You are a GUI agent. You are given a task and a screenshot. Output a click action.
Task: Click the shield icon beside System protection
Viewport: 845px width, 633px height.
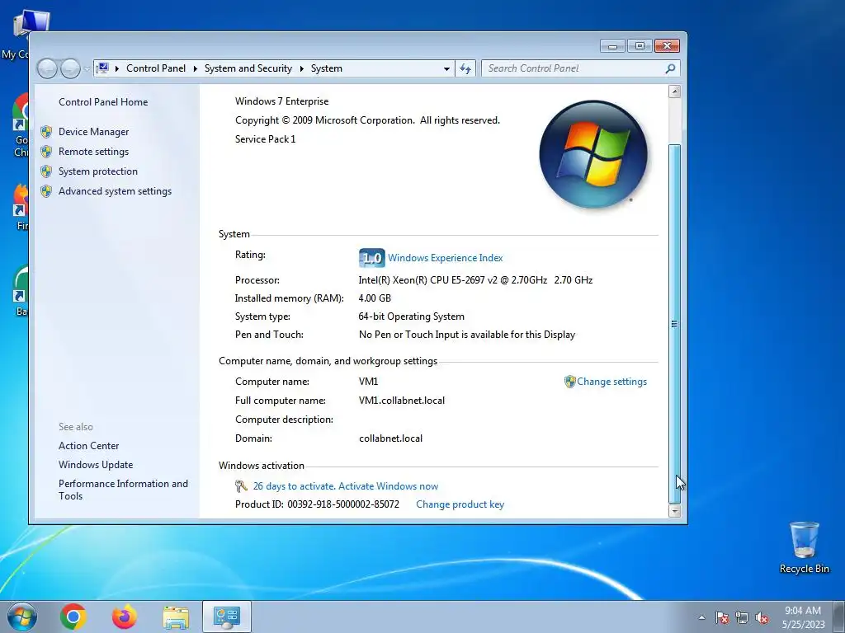pos(46,171)
